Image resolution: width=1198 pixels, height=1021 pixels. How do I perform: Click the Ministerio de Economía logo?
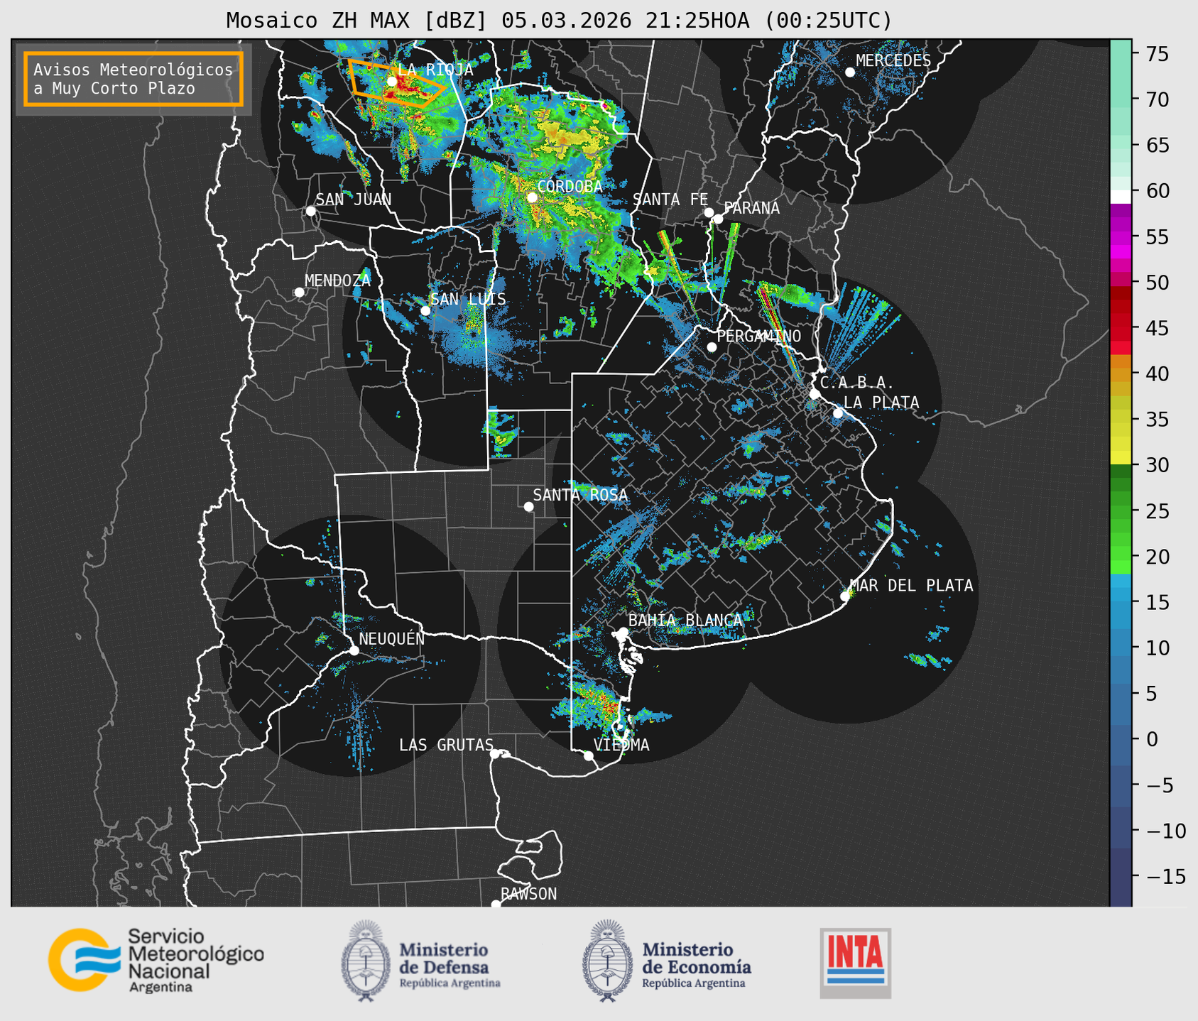(666, 961)
